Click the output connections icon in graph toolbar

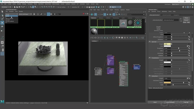pyautogui.click(x=98, y=38)
